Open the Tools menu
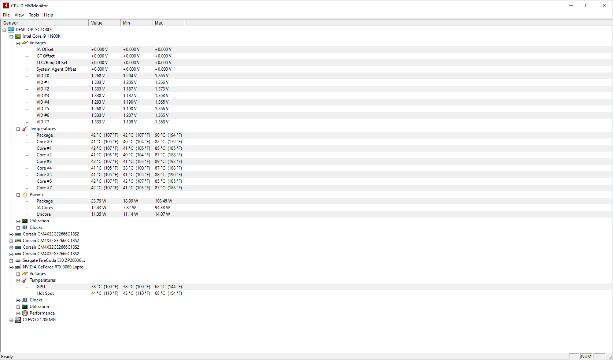This screenshot has height=360, width=613. 34,15
